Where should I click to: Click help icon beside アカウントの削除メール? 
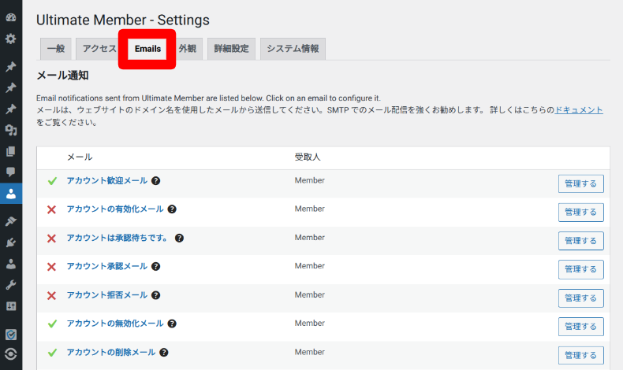click(x=164, y=352)
